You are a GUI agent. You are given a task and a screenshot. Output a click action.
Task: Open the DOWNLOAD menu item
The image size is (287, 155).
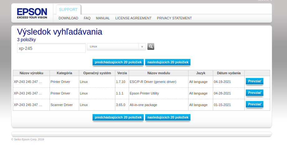tap(68, 18)
